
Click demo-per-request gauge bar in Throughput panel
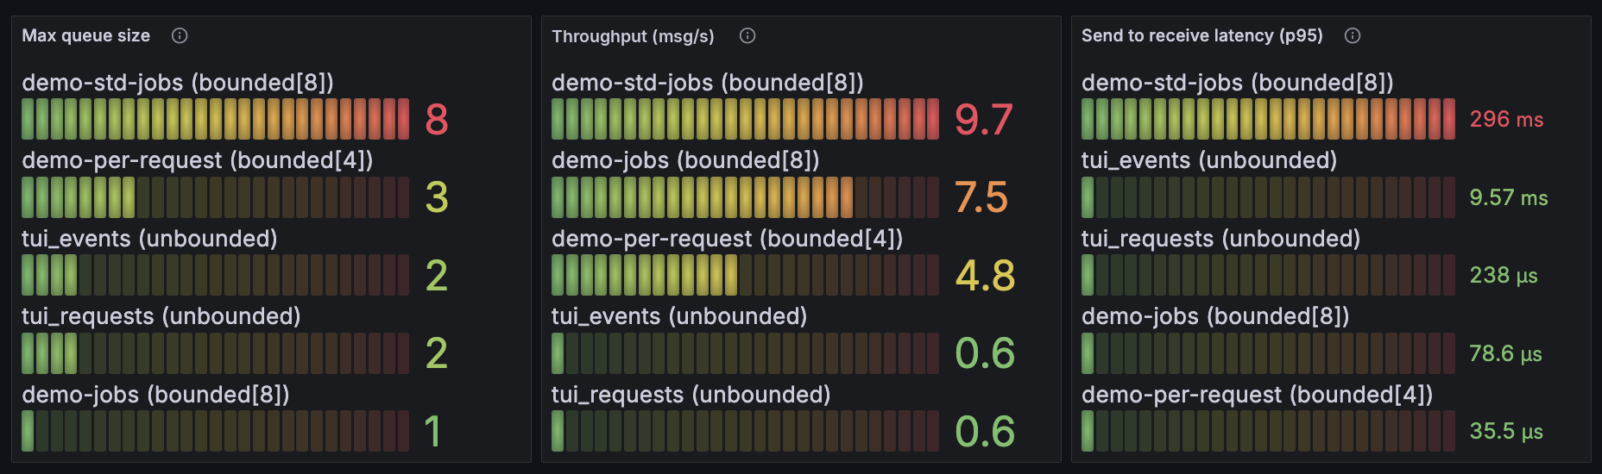pyautogui.click(x=745, y=275)
